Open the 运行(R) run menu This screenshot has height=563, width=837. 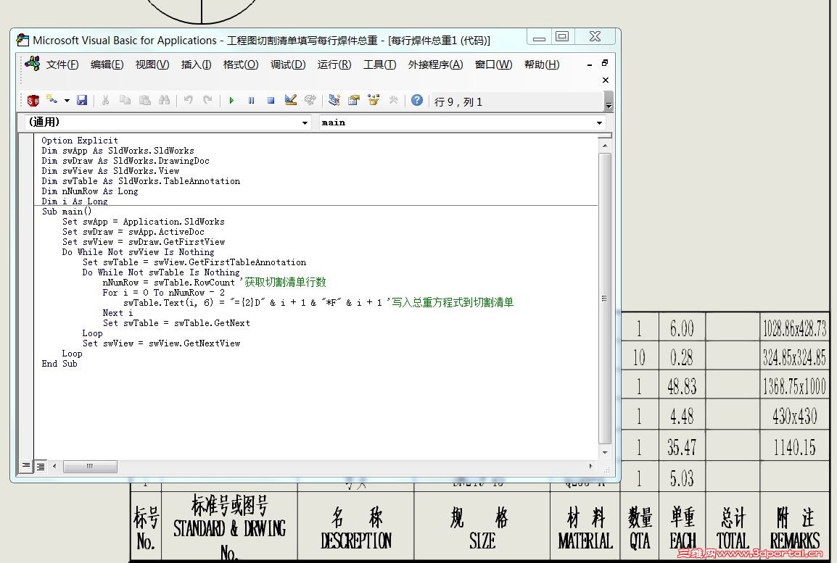click(334, 64)
